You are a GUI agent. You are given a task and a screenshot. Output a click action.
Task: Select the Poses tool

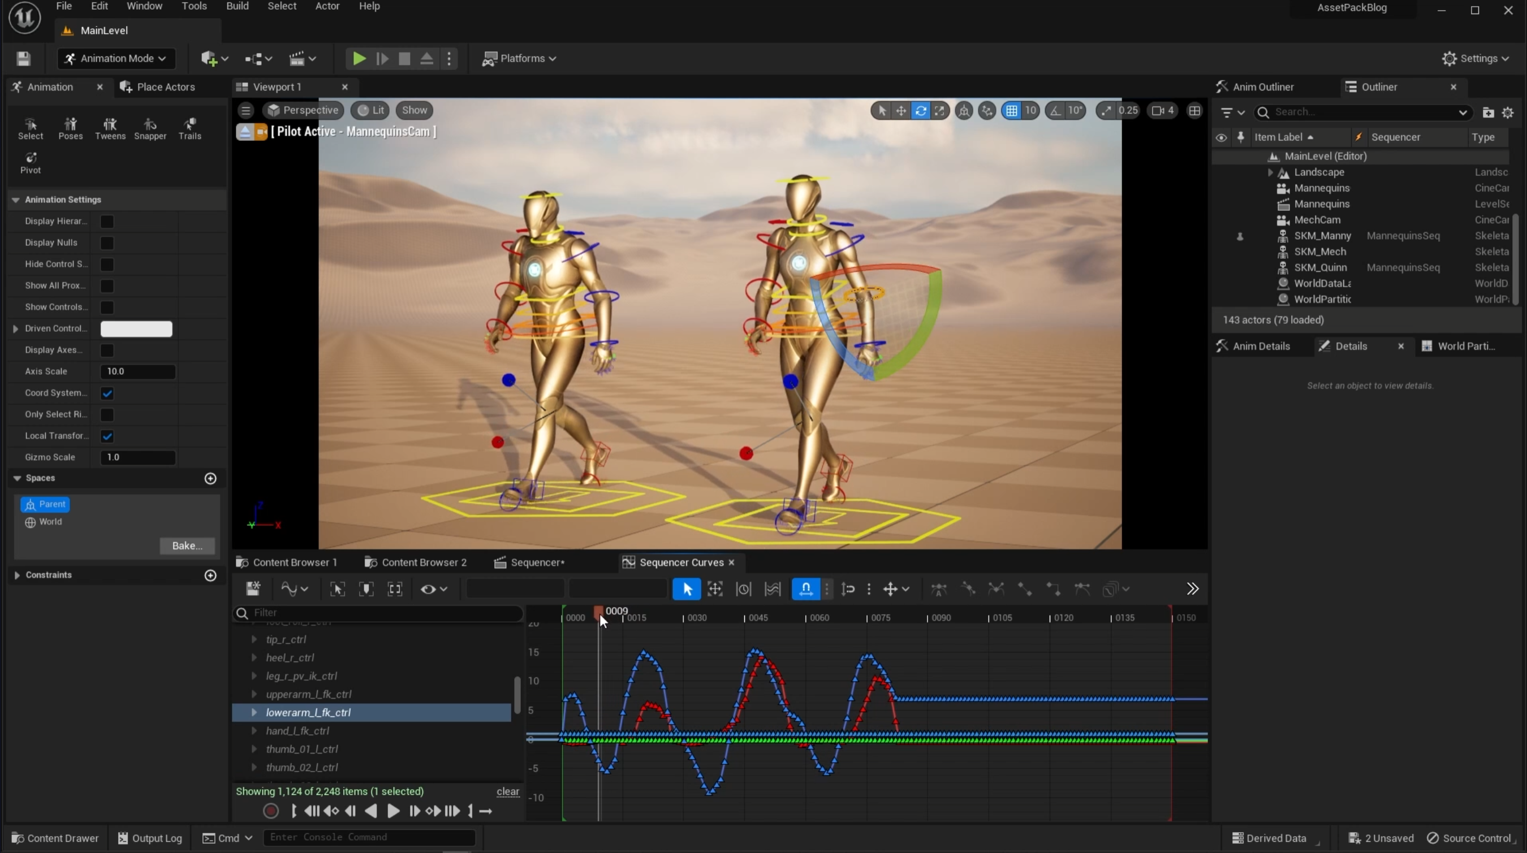(x=70, y=127)
